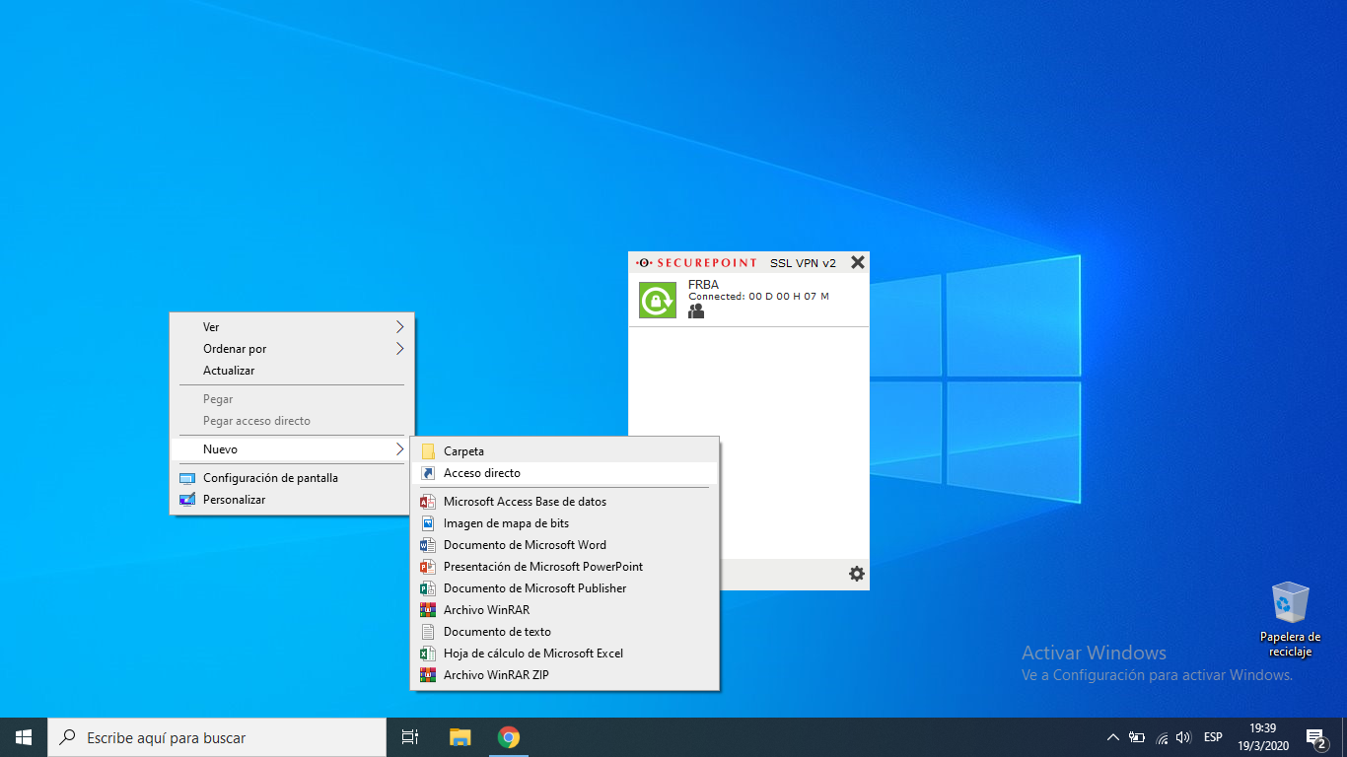
Task: Open network tray icon
Action: click(x=1162, y=737)
